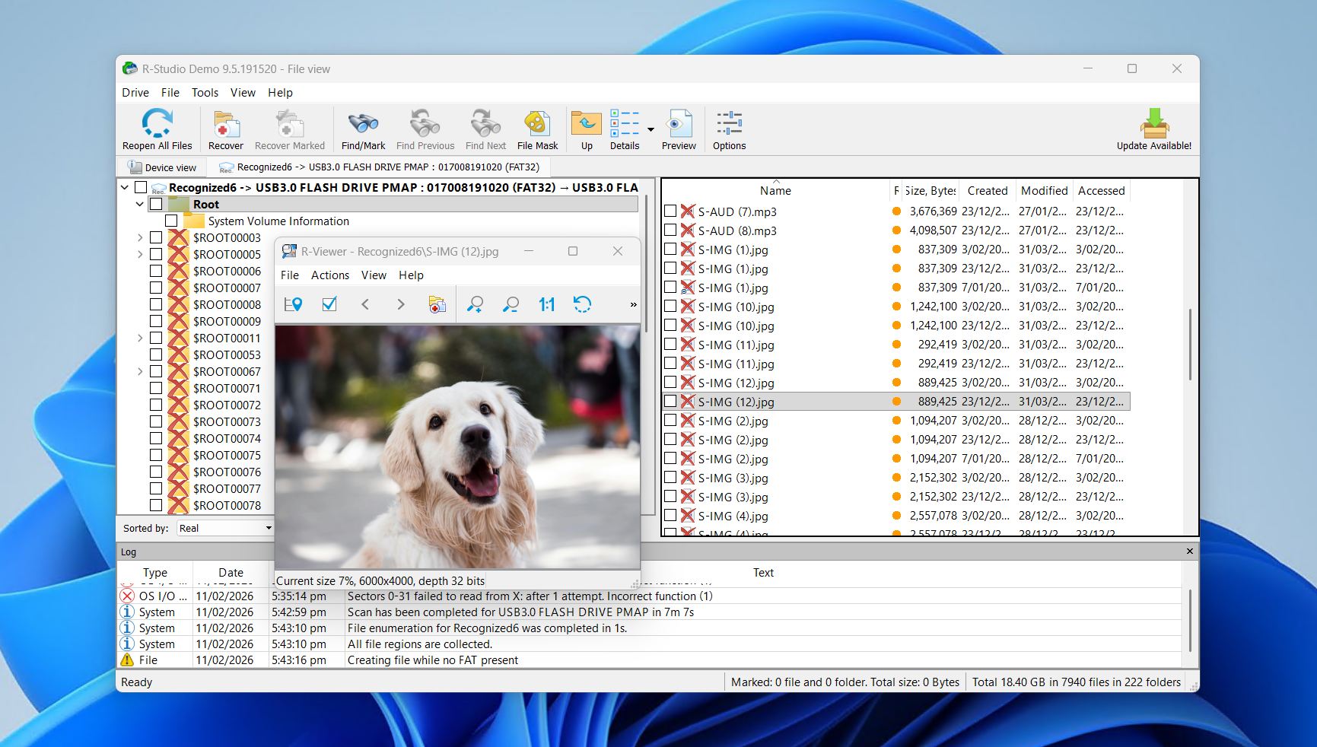Select the Find/Mark binoculars tool
The image size is (1317, 747).
pos(363,128)
